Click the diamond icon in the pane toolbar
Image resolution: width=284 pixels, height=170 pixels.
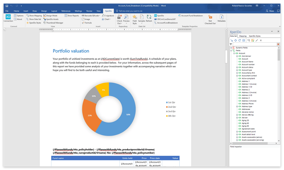[x=235, y=40]
